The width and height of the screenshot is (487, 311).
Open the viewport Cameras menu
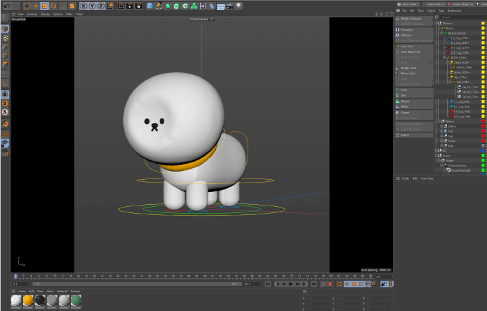32,14
